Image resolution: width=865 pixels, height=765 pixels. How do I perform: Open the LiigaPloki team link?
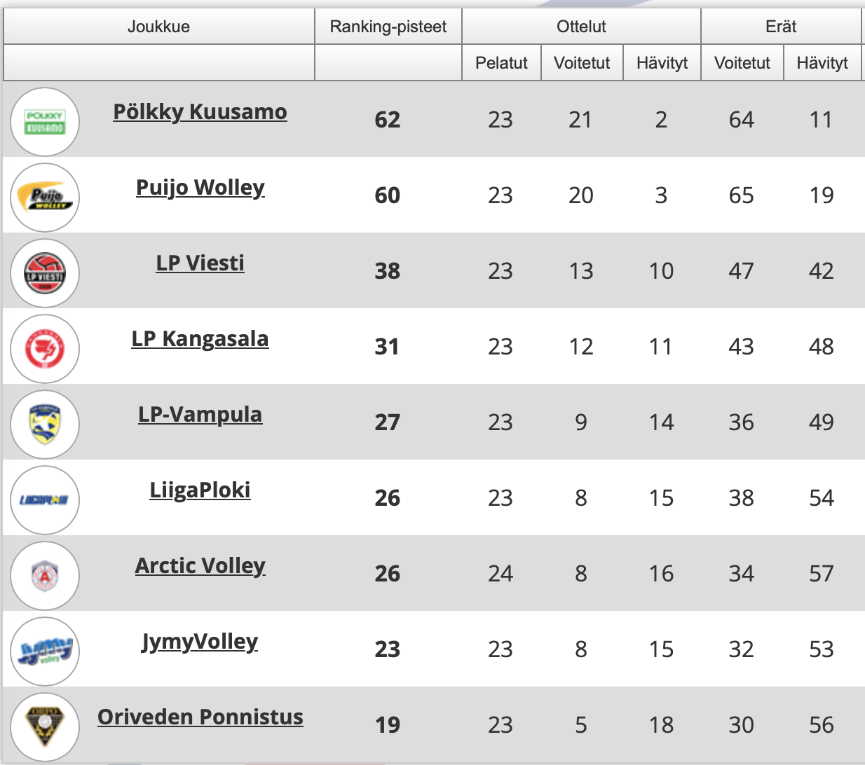(200, 490)
